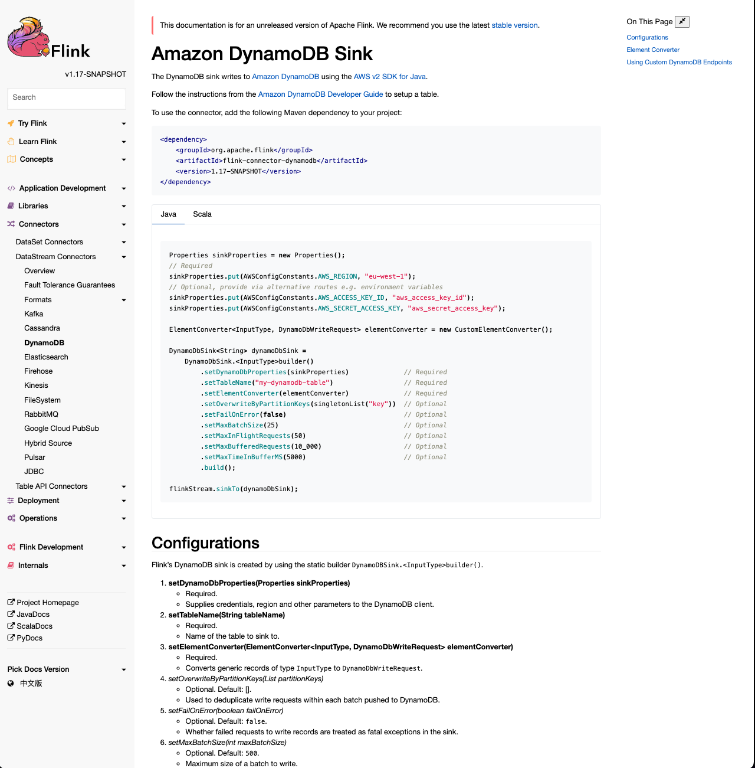This screenshot has width=755, height=768.
Task: Open the Kafka connector page
Action: click(34, 314)
